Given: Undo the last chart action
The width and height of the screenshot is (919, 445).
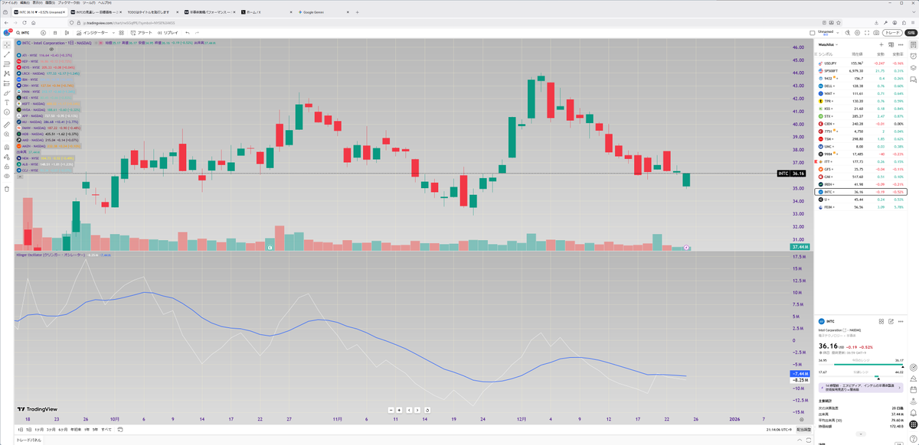Looking at the screenshot, I should 187,33.
